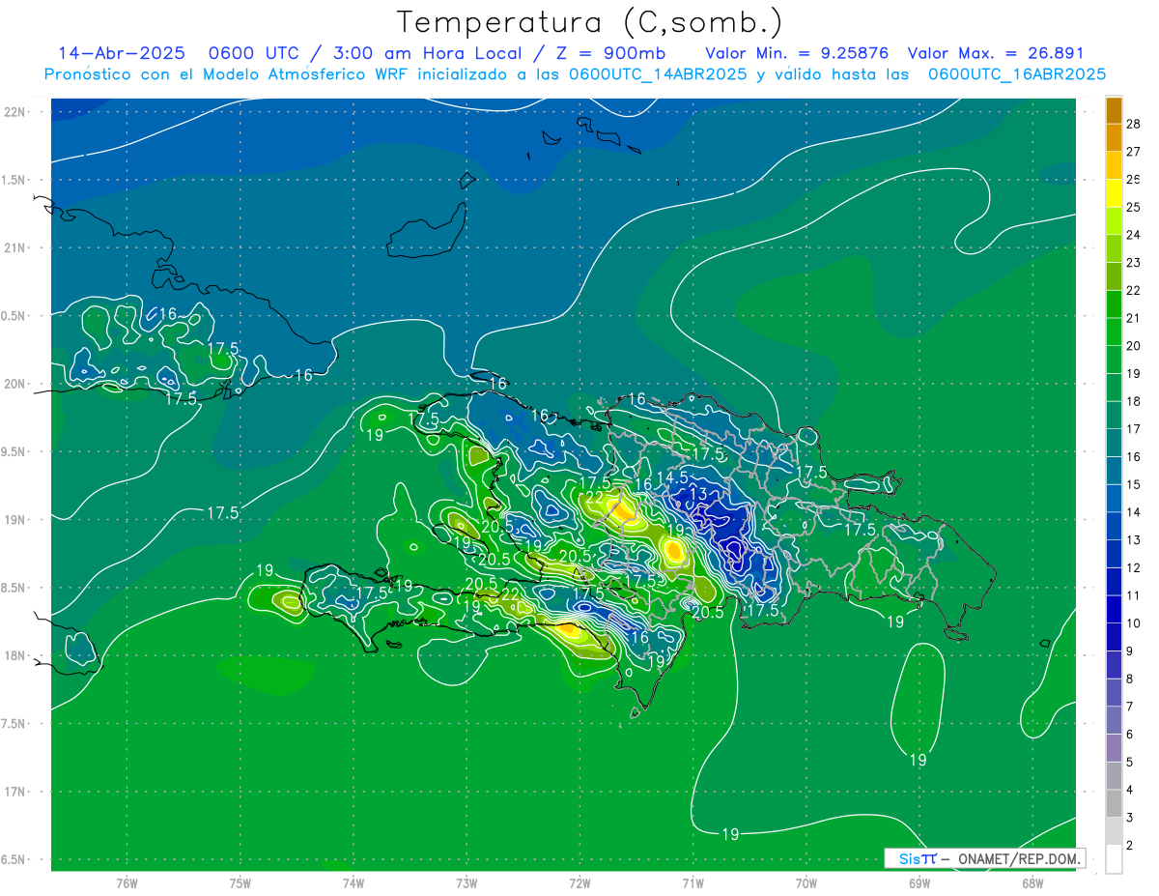
Task: Click the colorbar label "21"
Action: tap(1134, 318)
